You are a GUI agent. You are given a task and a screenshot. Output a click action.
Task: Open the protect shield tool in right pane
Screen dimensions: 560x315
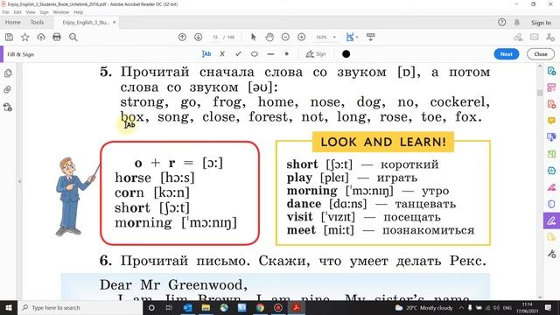pyautogui.click(x=551, y=204)
